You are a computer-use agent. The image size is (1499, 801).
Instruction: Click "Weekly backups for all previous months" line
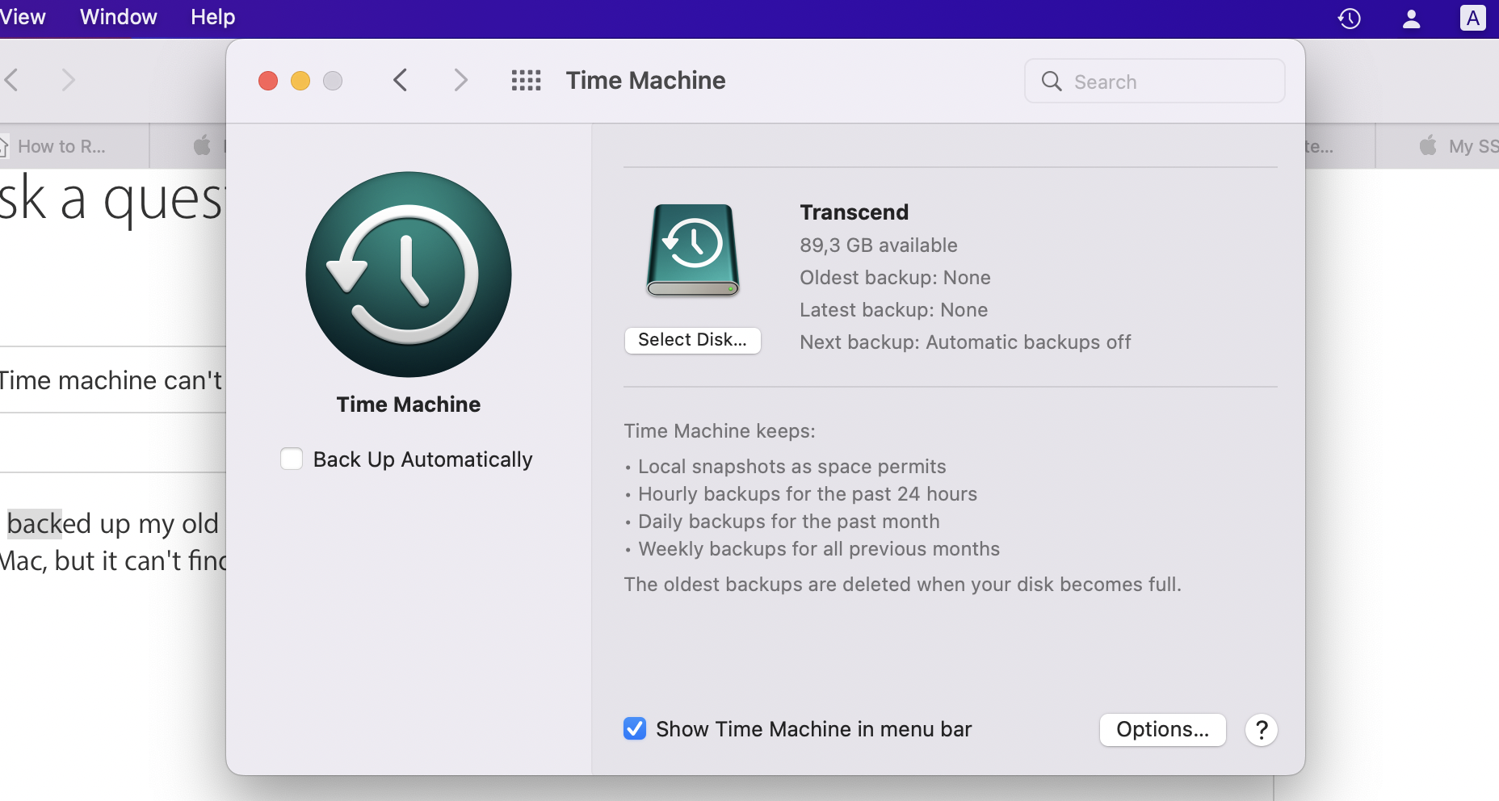pyautogui.click(x=819, y=549)
